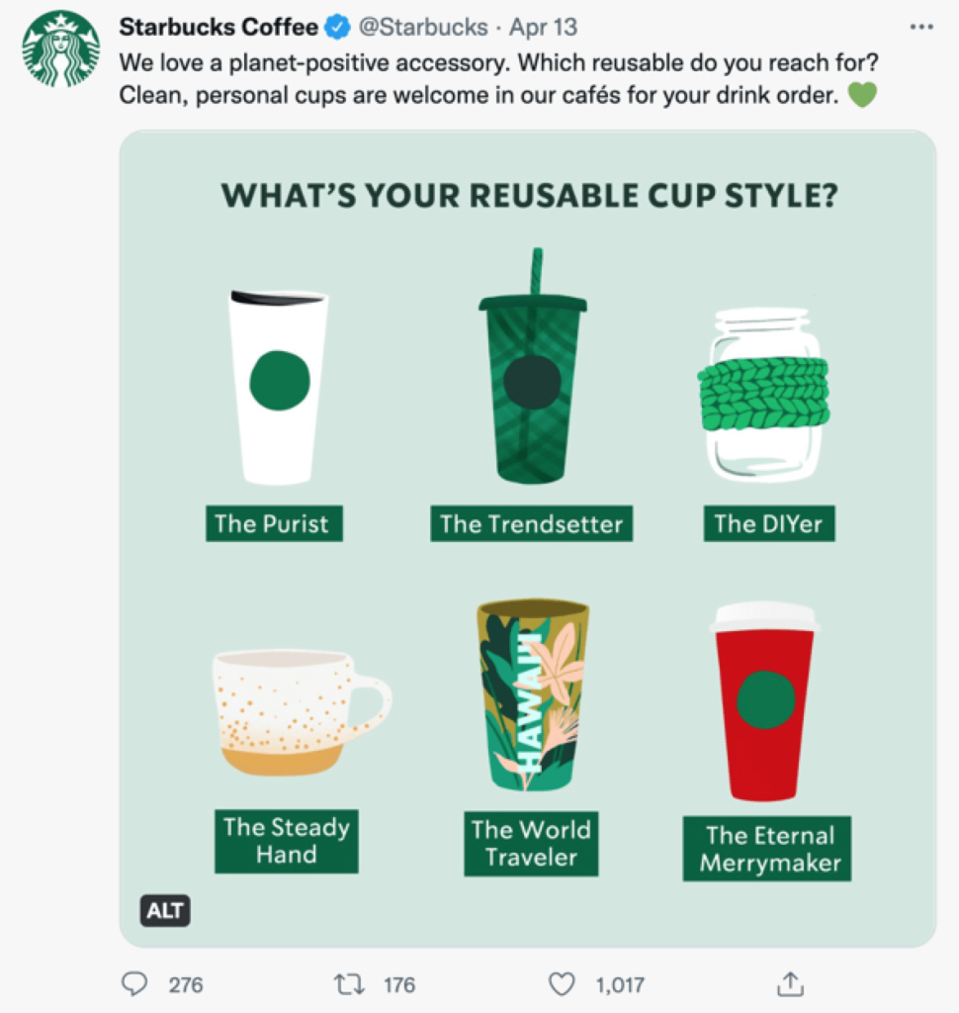Click the blue verified badge
The width and height of the screenshot is (959, 1013).
(x=336, y=29)
